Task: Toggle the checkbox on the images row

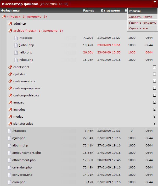Action: coord(154,102)
